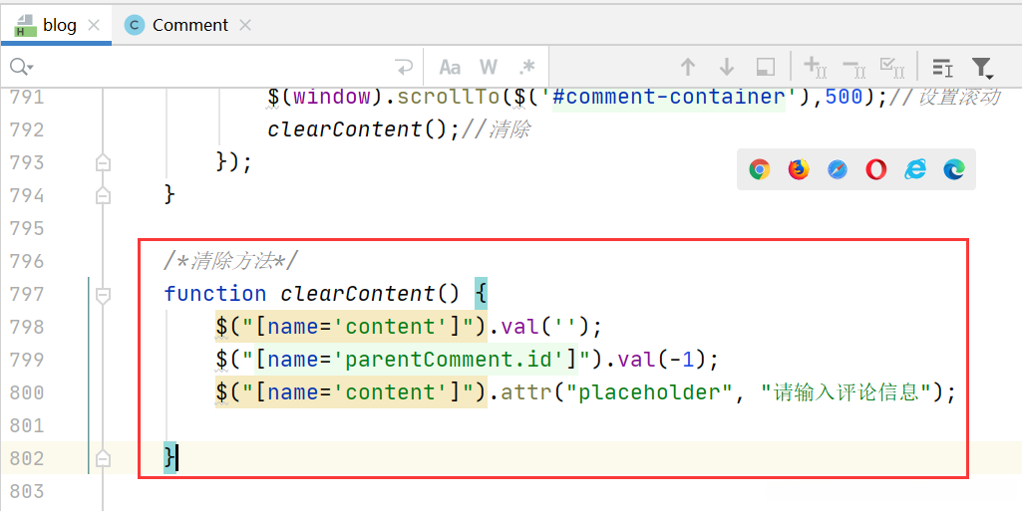
Task: Select all occurrences icon
Action: click(x=891, y=67)
